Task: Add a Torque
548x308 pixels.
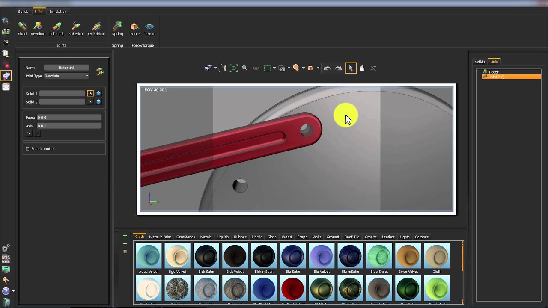Action: [x=149, y=29]
